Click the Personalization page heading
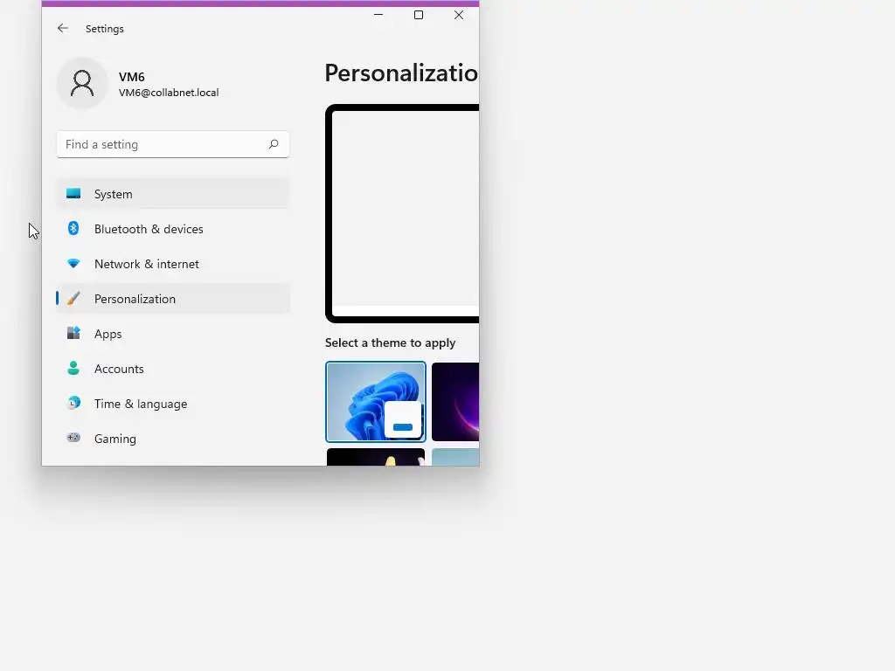 click(401, 73)
